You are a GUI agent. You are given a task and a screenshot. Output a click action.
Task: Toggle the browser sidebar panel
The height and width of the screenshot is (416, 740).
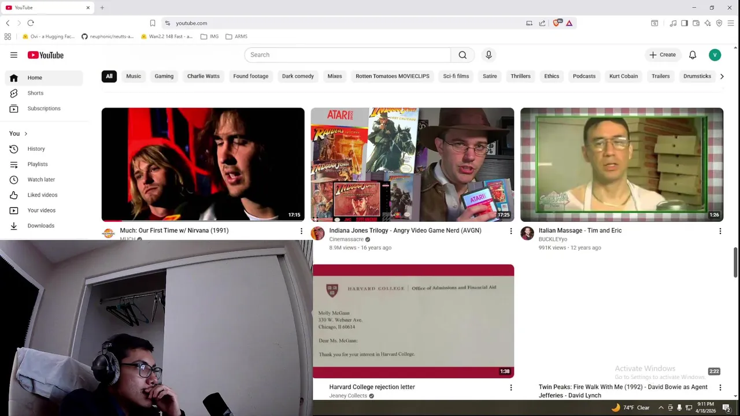coord(684,23)
